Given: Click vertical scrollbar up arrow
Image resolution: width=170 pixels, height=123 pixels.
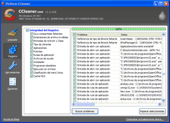Looking at the screenshot, I should (163, 34).
